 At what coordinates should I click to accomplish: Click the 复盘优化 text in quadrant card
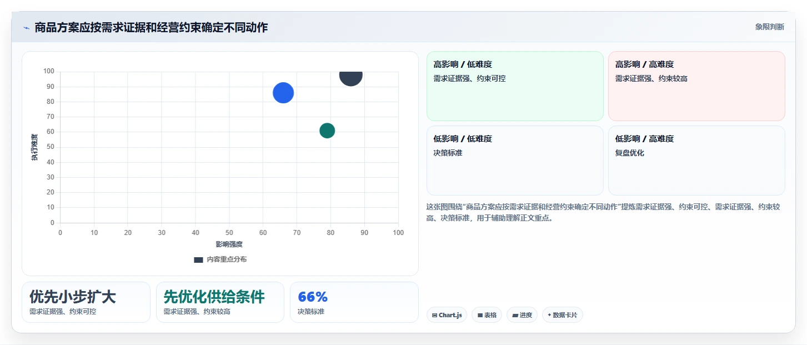coord(630,153)
